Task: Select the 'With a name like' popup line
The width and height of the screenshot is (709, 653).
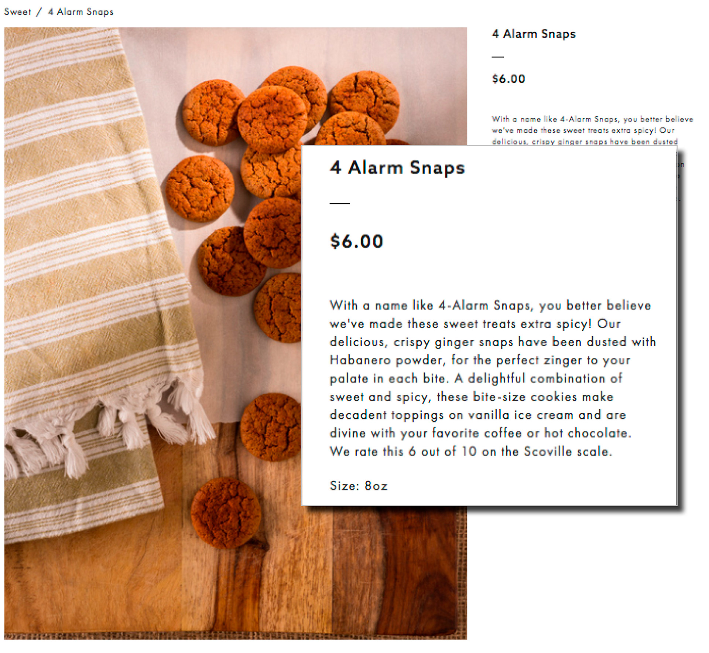Action: [490, 306]
